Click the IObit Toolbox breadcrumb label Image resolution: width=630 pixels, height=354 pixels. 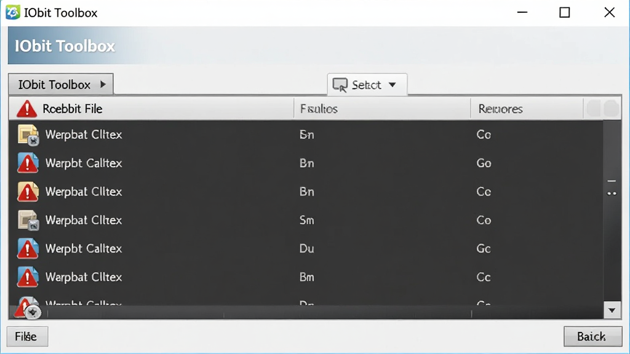54,85
